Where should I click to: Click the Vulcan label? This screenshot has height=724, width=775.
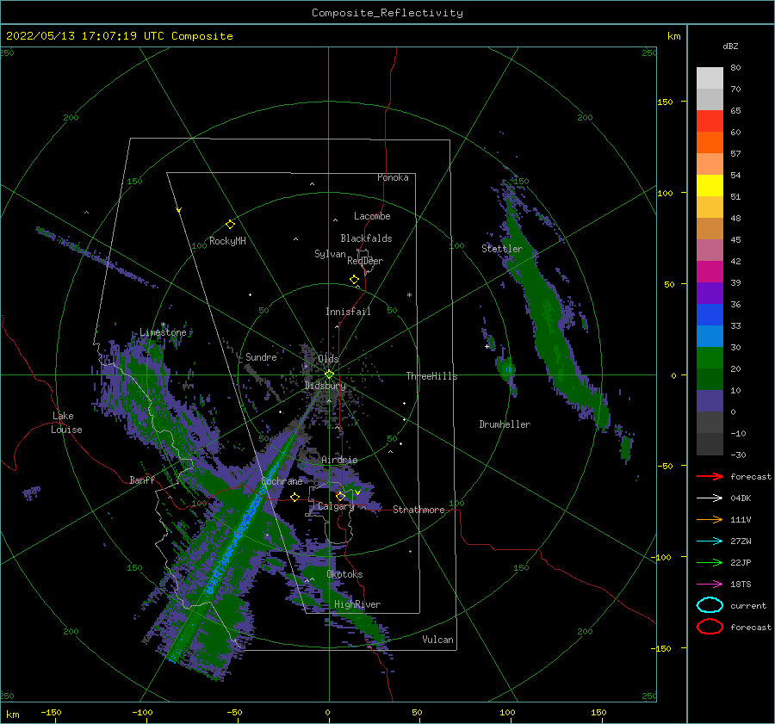click(x=438, y=640)
